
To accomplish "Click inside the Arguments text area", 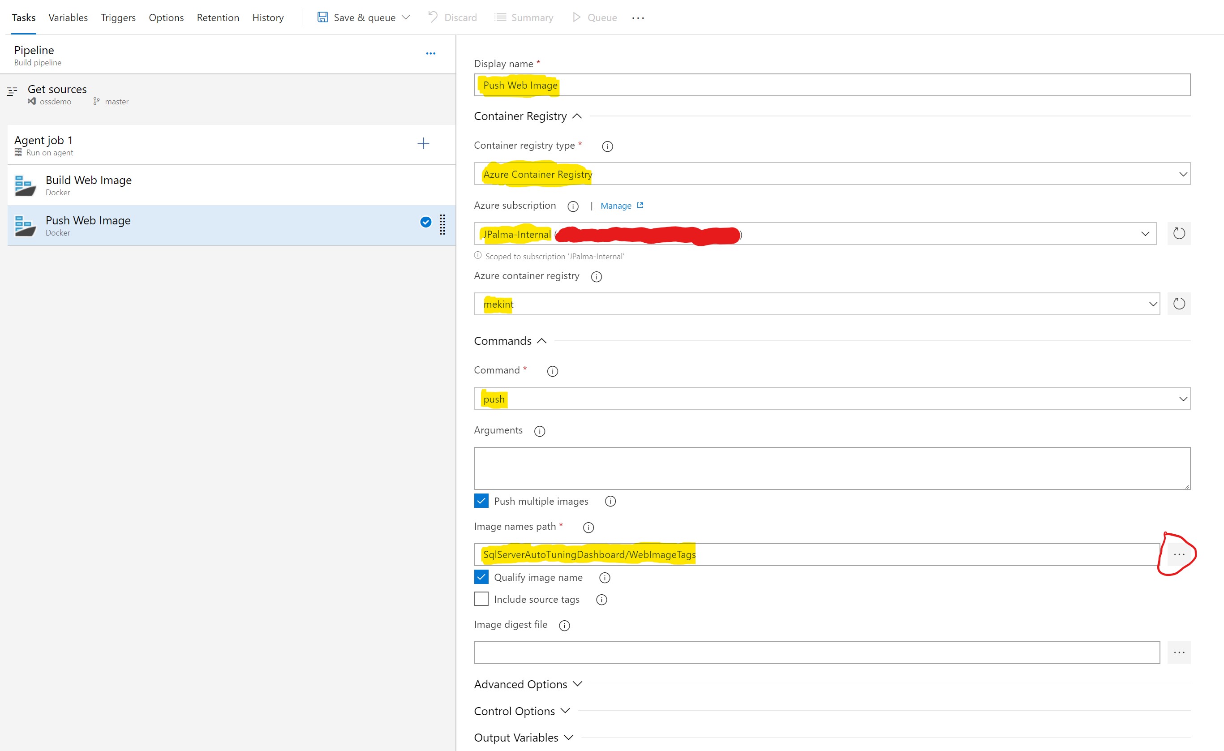I will (832, 468).
